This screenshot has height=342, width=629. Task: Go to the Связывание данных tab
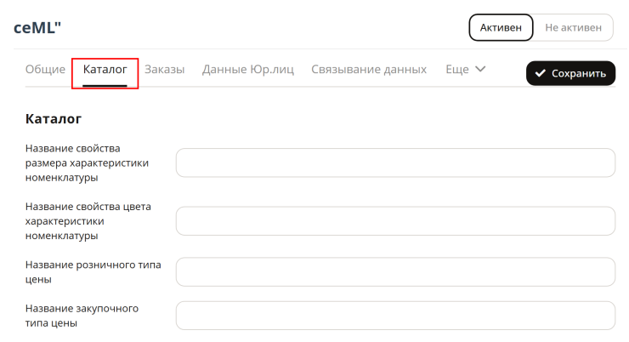tap(369, 70)
